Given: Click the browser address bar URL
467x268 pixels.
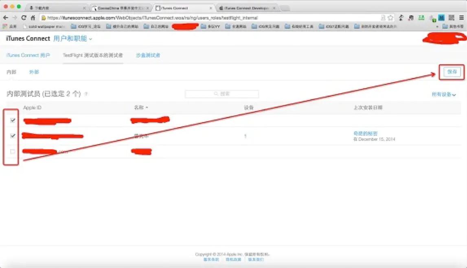Looking at the screenshot, I should (153, 18).
